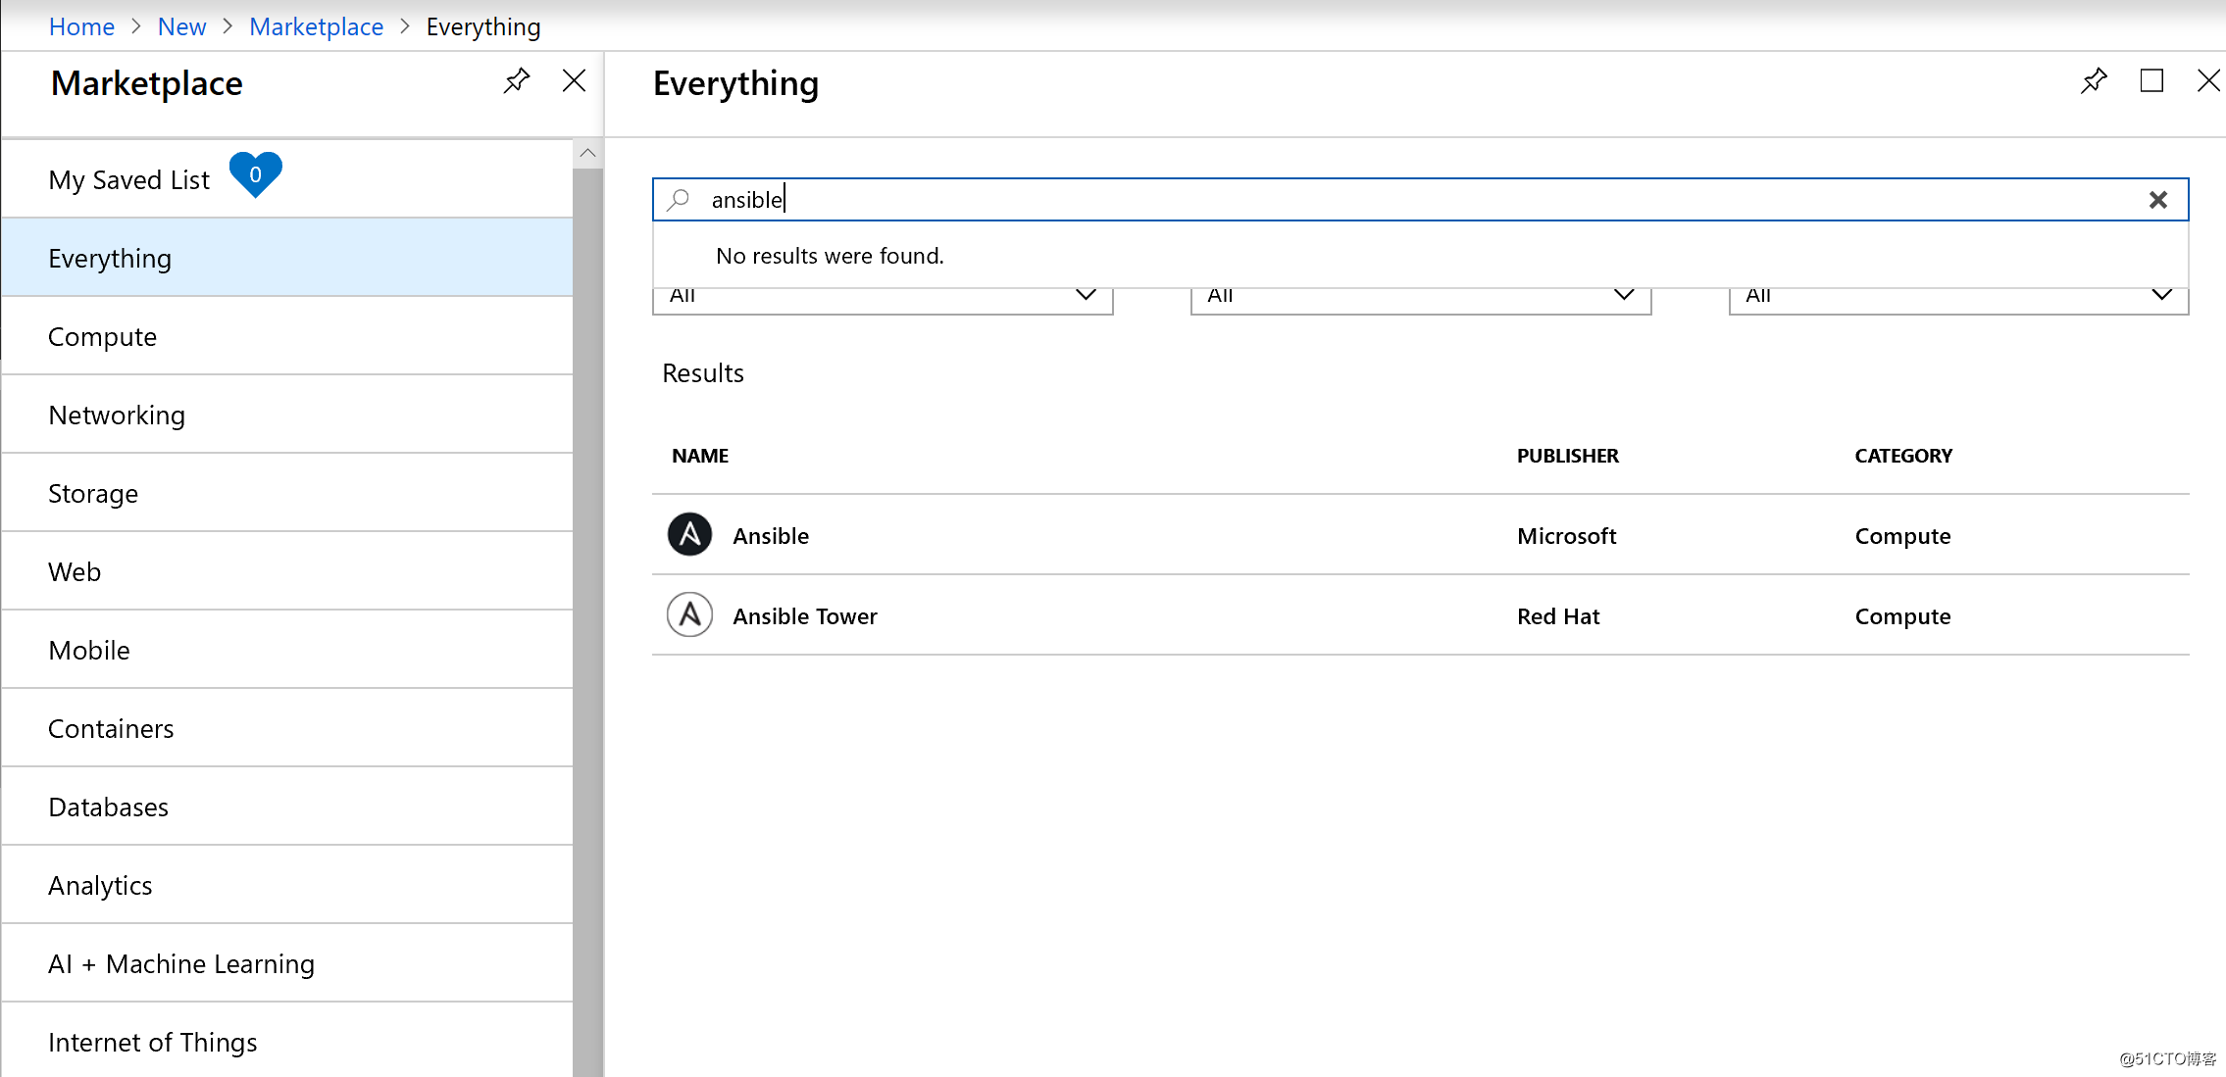2226x1077 pixels.
Task: Select the Compute category
Action: pos(287,336)
